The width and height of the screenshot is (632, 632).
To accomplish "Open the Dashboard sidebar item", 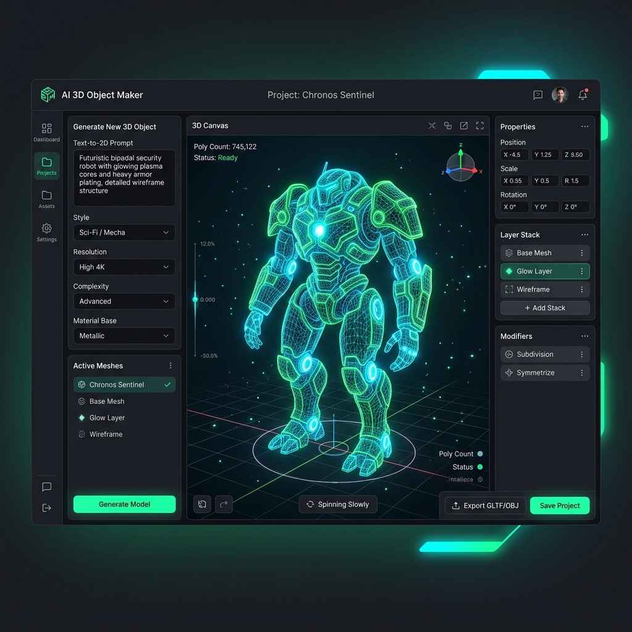I will [x=47, y=133].
